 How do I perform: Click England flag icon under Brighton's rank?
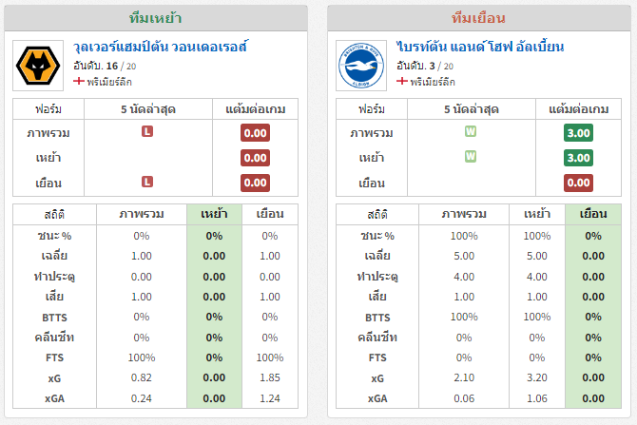[402, 81]
